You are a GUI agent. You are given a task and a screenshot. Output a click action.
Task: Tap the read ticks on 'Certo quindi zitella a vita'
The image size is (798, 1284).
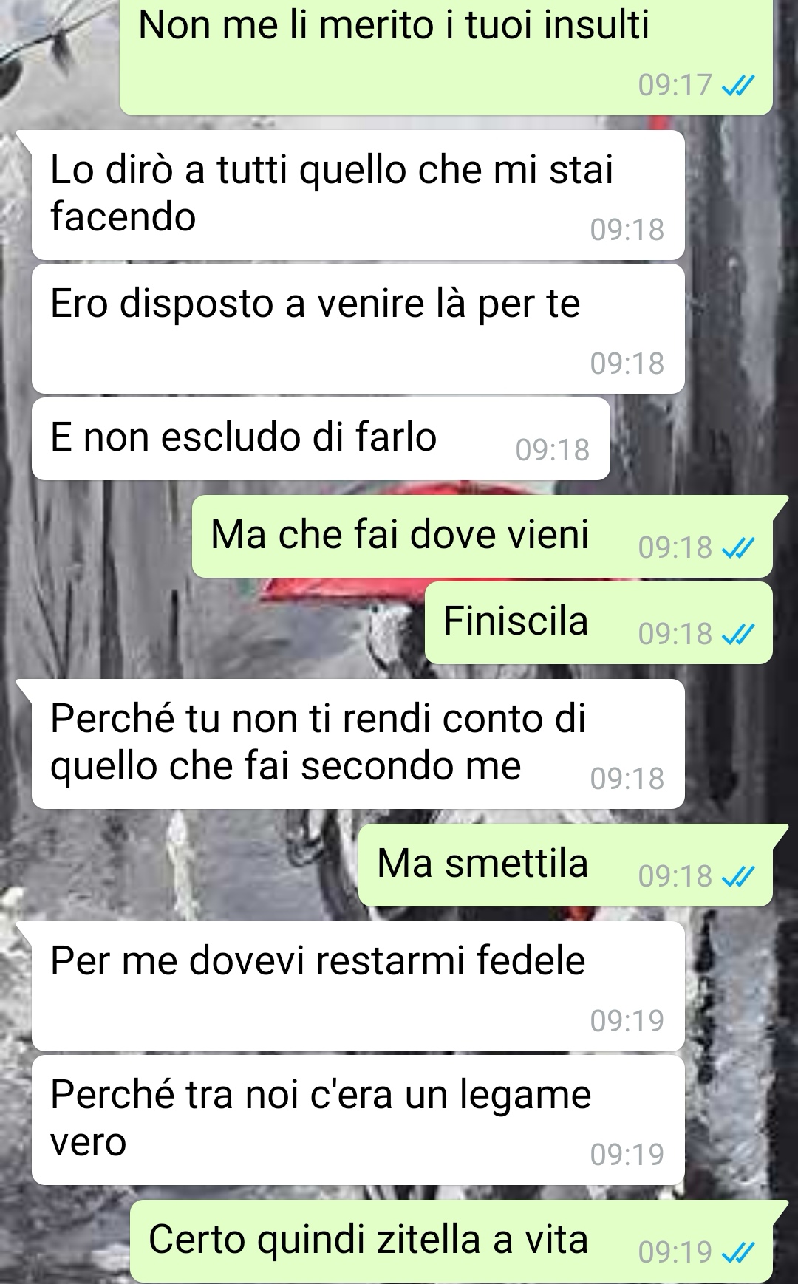tap(737, 1252)
